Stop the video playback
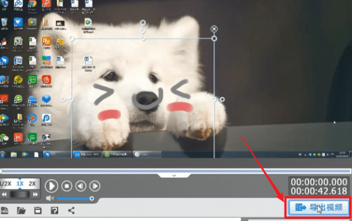 coord(67,186)
